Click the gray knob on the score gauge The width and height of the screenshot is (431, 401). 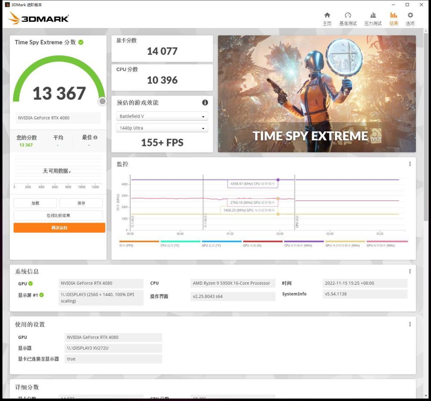point(102,101)
